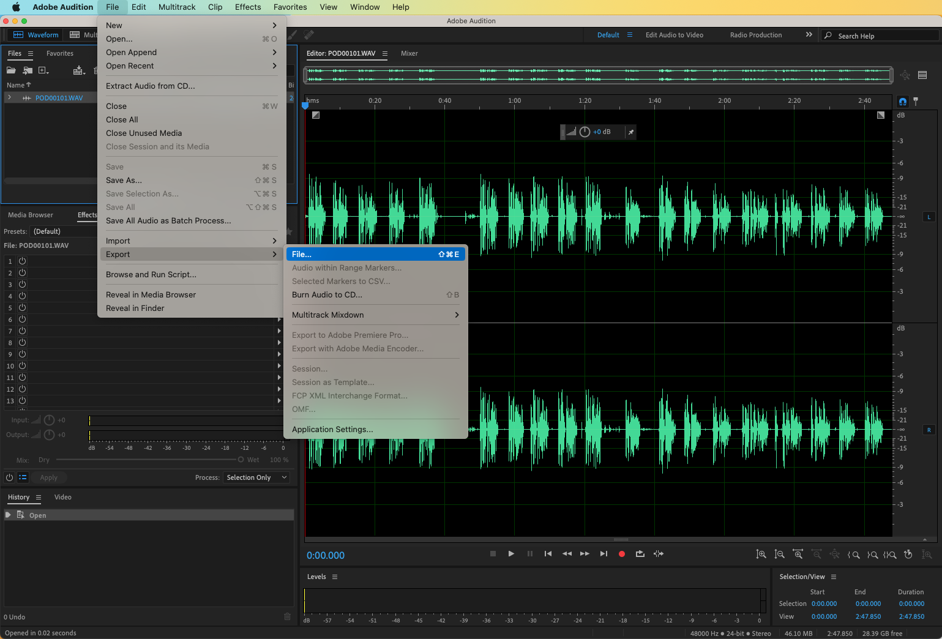Start recording with the red Record button
The image size is (942, 639).
tap(622, 554)
